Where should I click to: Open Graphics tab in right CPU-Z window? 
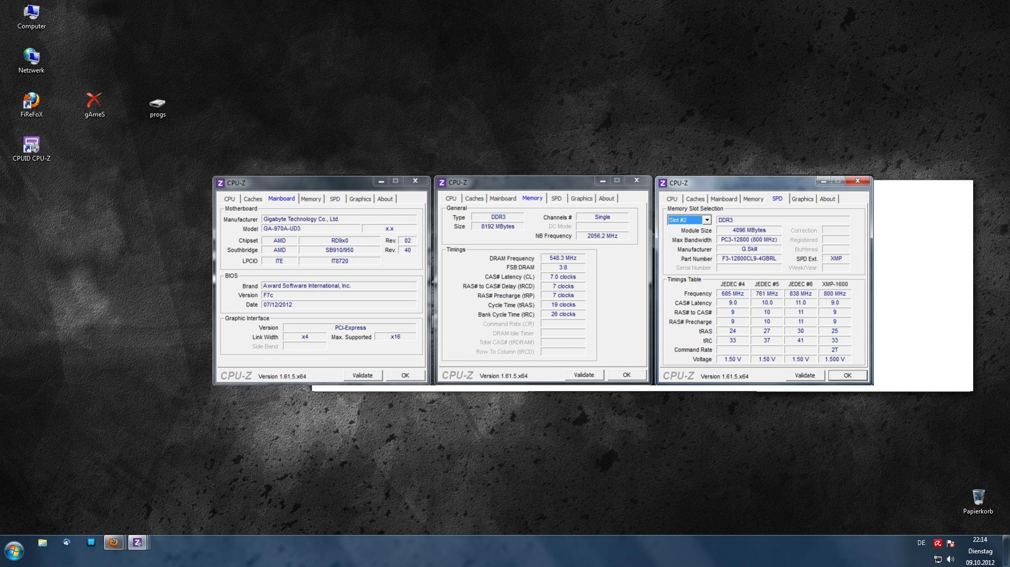click(803, 199)
